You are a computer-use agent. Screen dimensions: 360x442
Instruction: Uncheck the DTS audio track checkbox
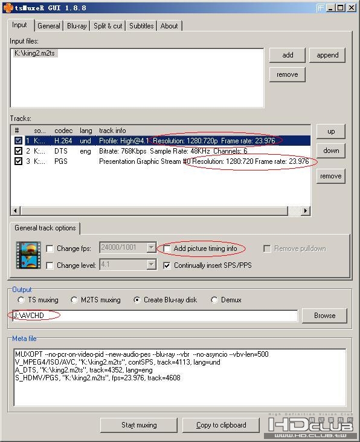click(18, 151)
